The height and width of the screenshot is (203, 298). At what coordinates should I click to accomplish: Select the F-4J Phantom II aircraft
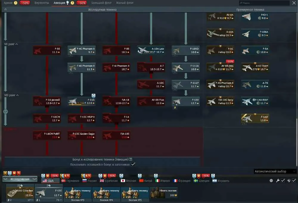pos(116,67)
